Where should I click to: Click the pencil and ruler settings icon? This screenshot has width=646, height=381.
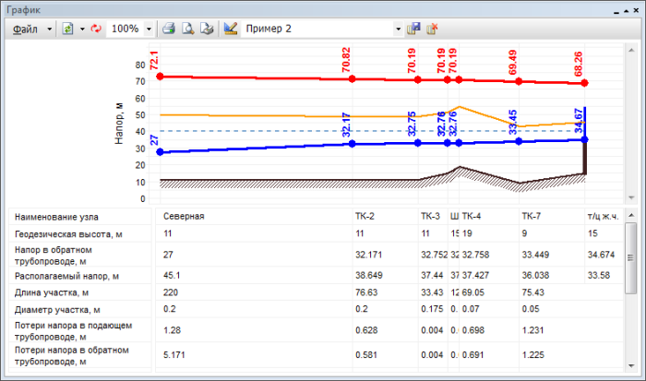[x=231, y=29]
